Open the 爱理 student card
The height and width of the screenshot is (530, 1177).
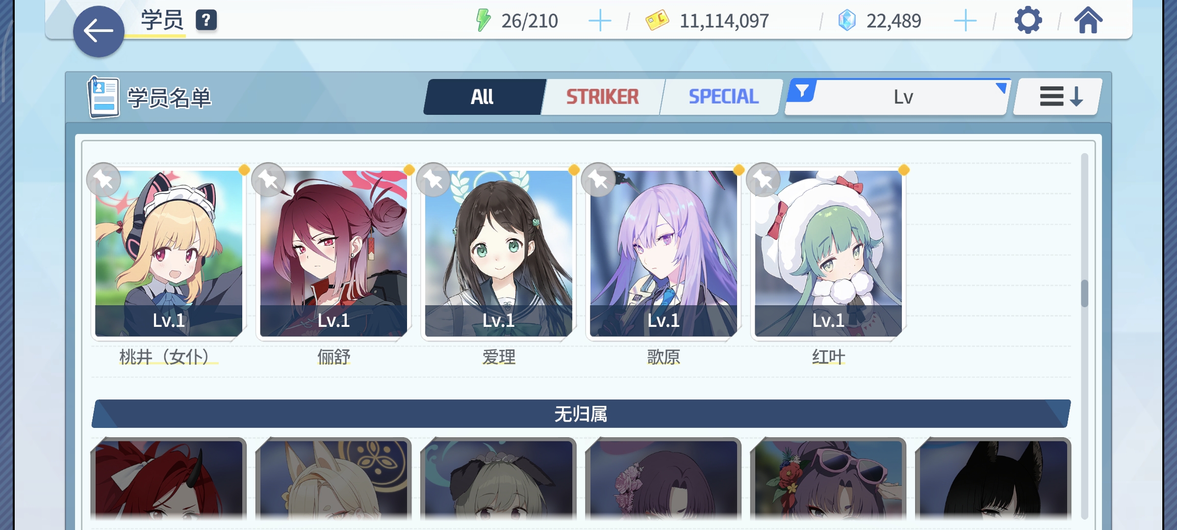pyautogui.click(x=498, y=254)
